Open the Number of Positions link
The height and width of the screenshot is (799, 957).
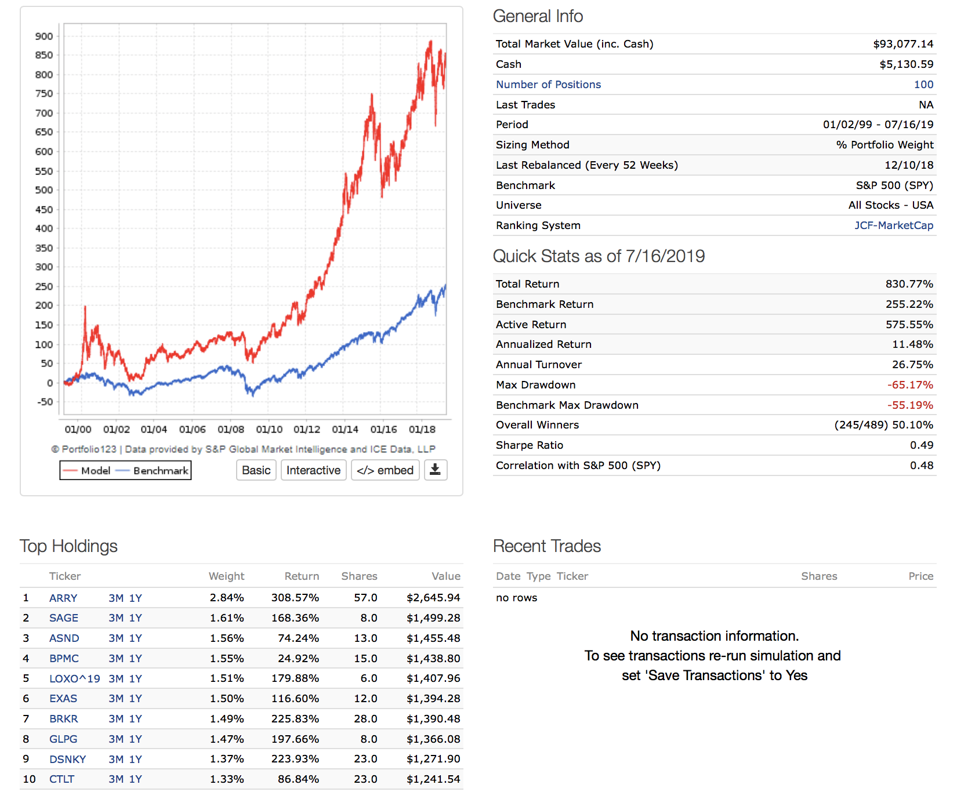548,85
